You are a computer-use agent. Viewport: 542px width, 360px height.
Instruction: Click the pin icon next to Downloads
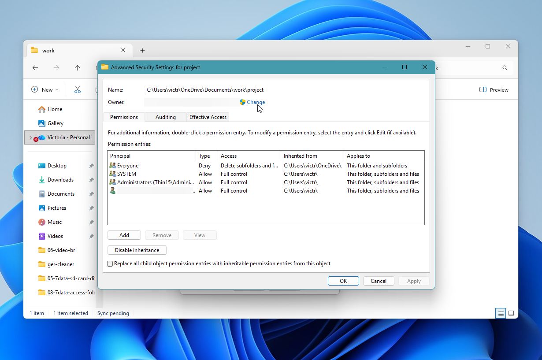(91, 180)
